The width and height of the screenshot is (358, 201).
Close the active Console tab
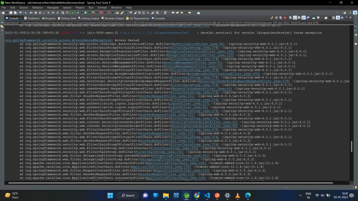click(21, 18)
